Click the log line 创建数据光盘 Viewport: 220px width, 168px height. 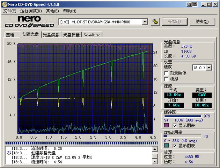pyautogui.click(x=43, y=153)
